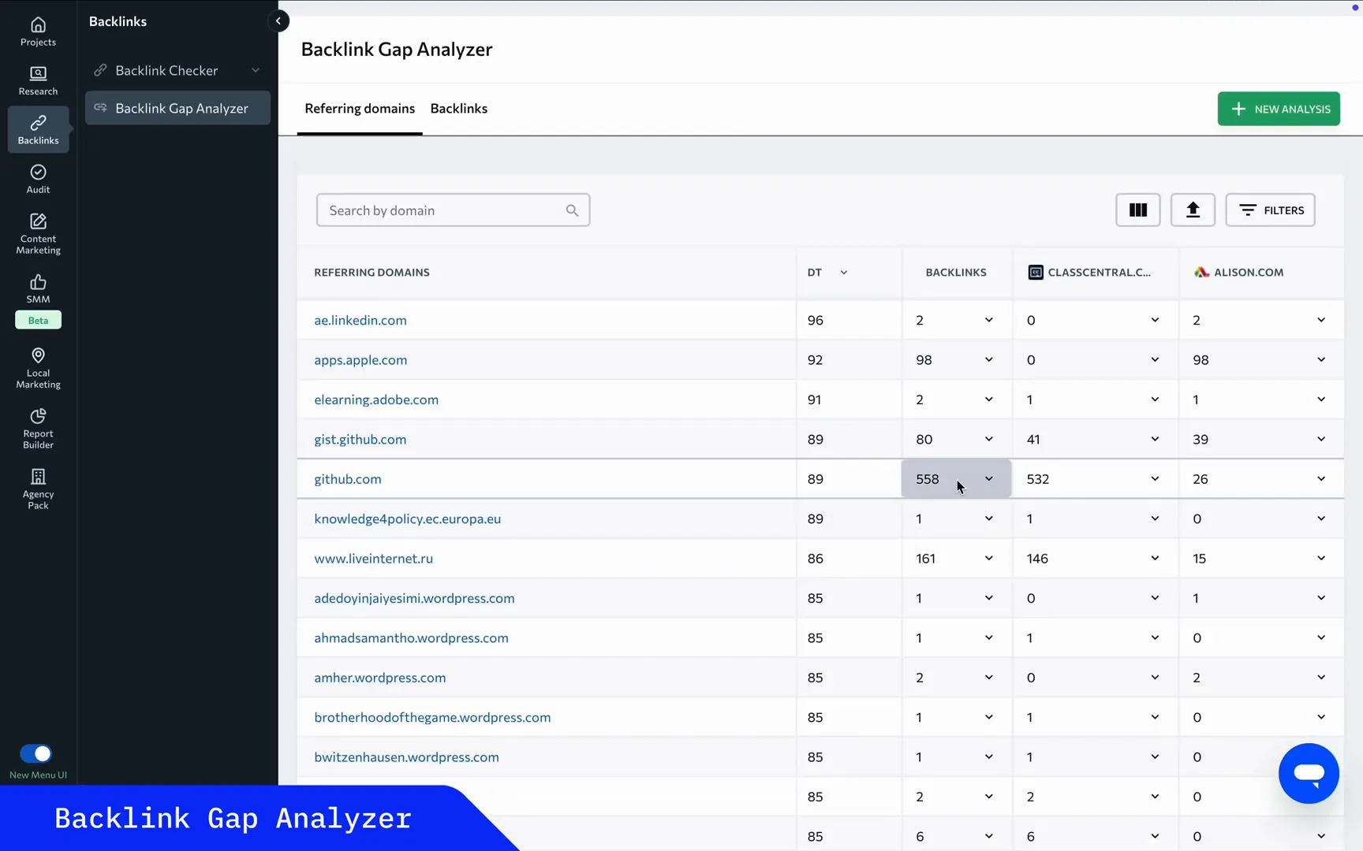
Task: Expand the Backlink Checker dropdown
Action: coord(255,70)
